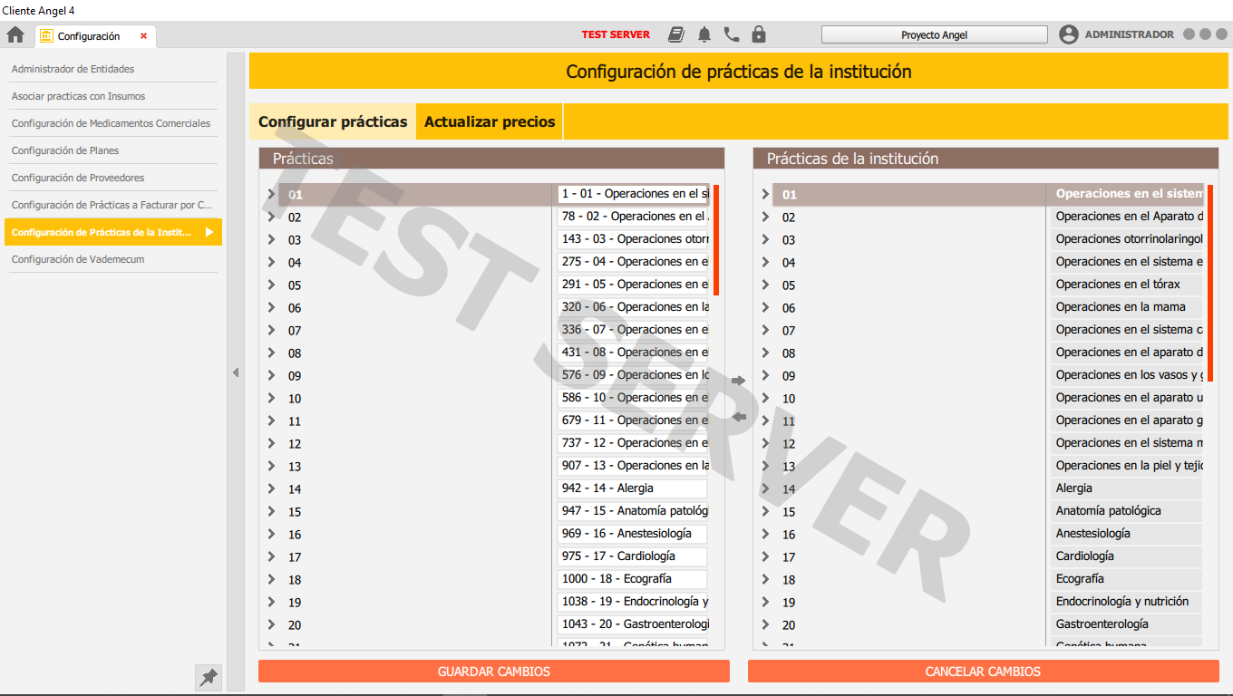Expand row 01 in the Prácticas list

coord(271,194)
